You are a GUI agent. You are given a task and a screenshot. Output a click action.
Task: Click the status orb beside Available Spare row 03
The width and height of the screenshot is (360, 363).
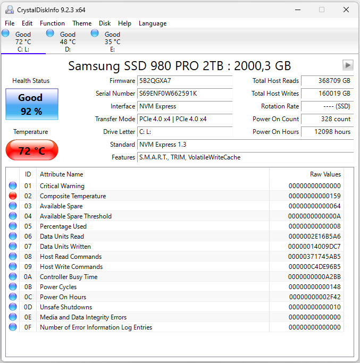(x=13, y=206)
